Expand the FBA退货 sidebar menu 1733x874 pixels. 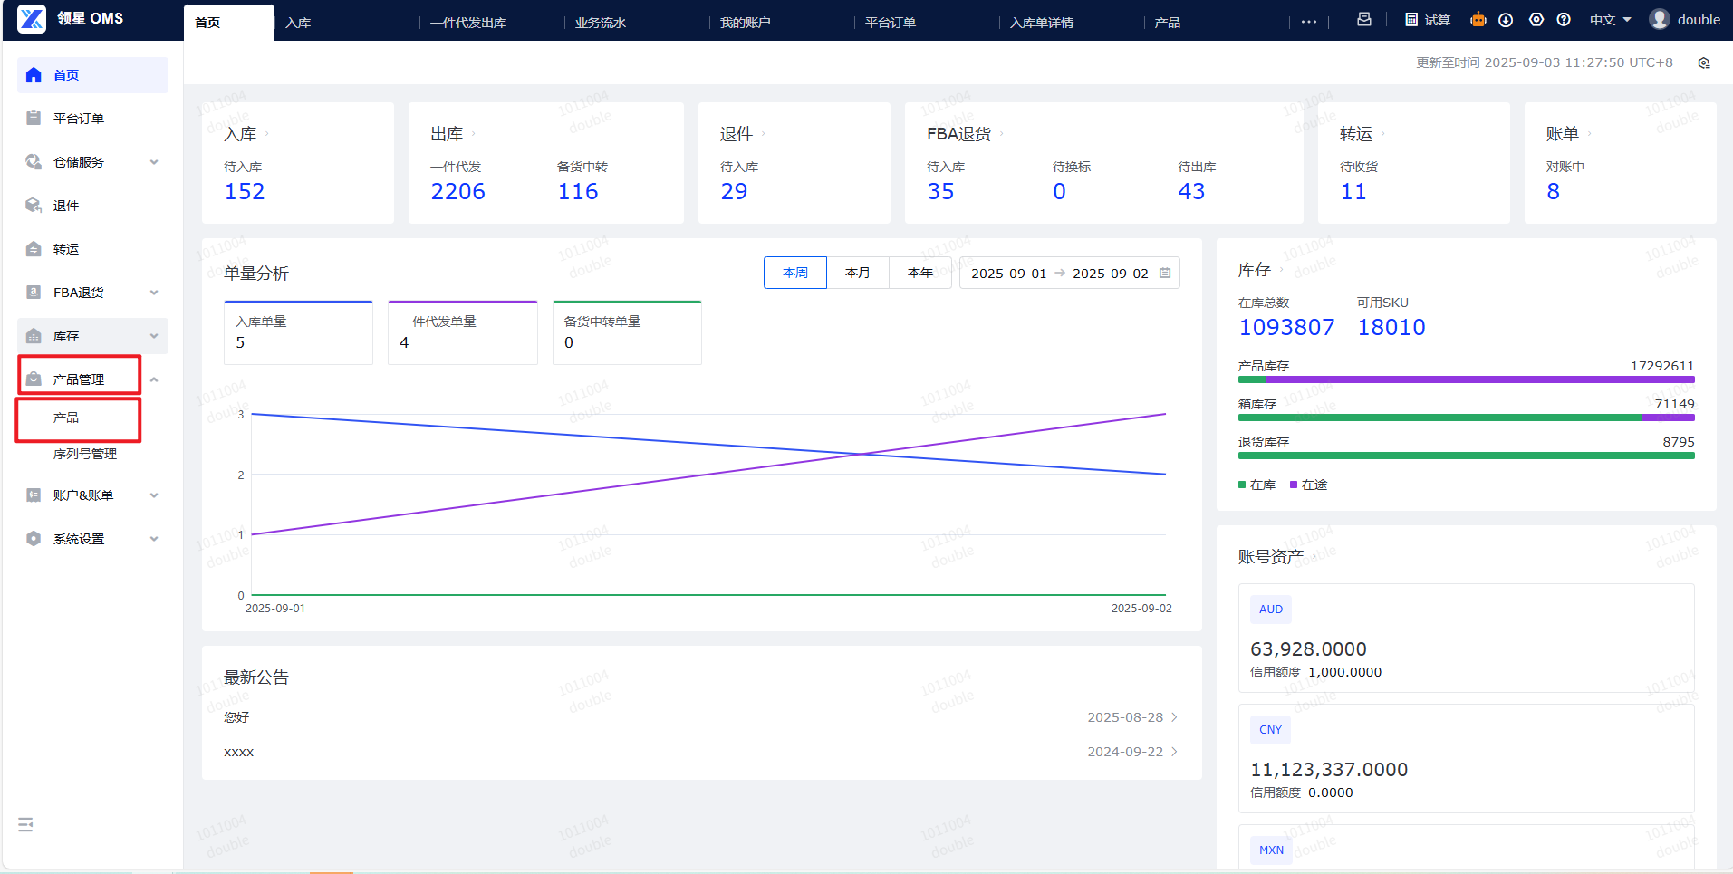154,293
